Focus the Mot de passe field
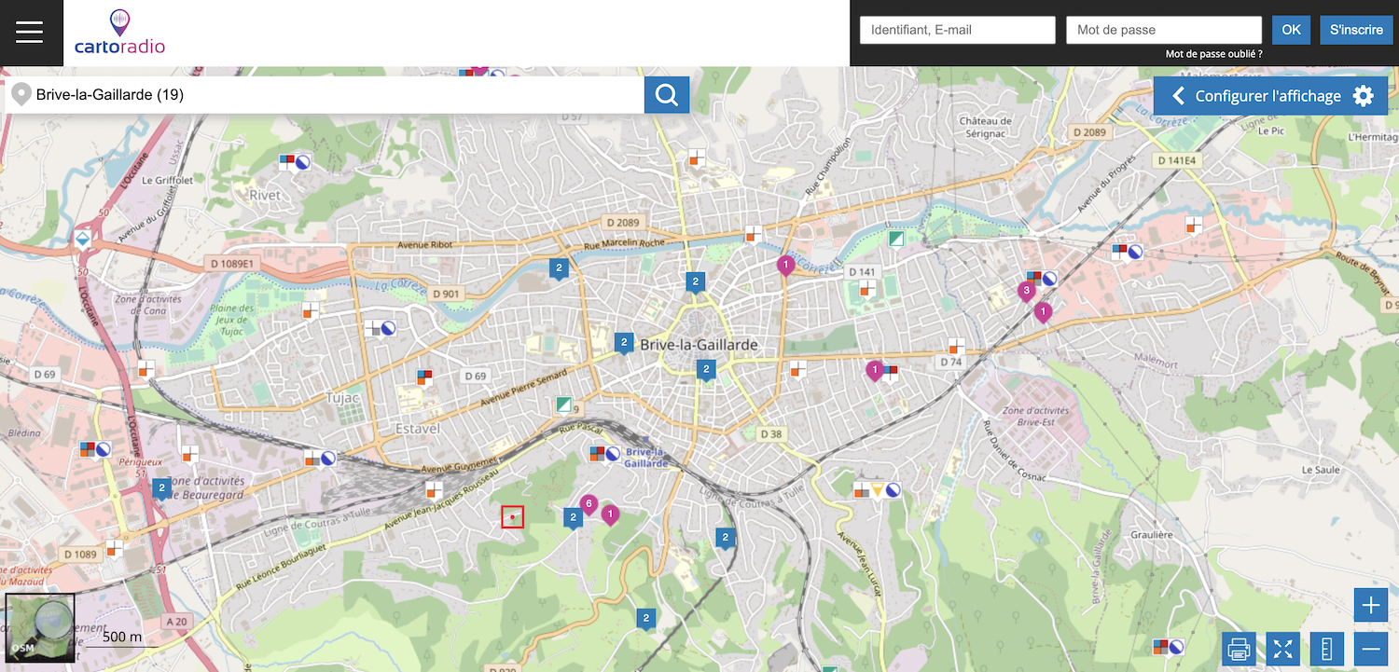 coord(1163,30)
